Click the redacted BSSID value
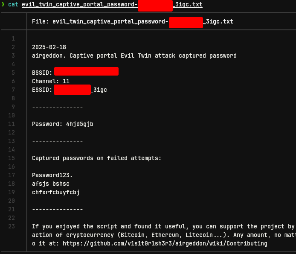Image resolution: width=296 pixels, height=254 pixels. 86,71
